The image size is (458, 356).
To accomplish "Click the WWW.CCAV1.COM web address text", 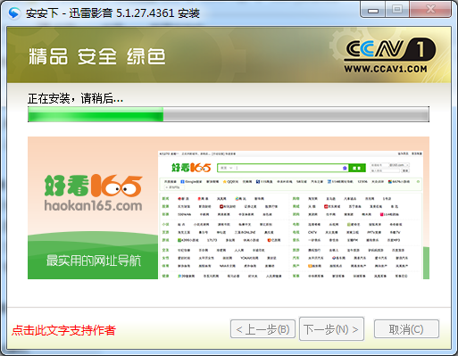I will point(386,69).
